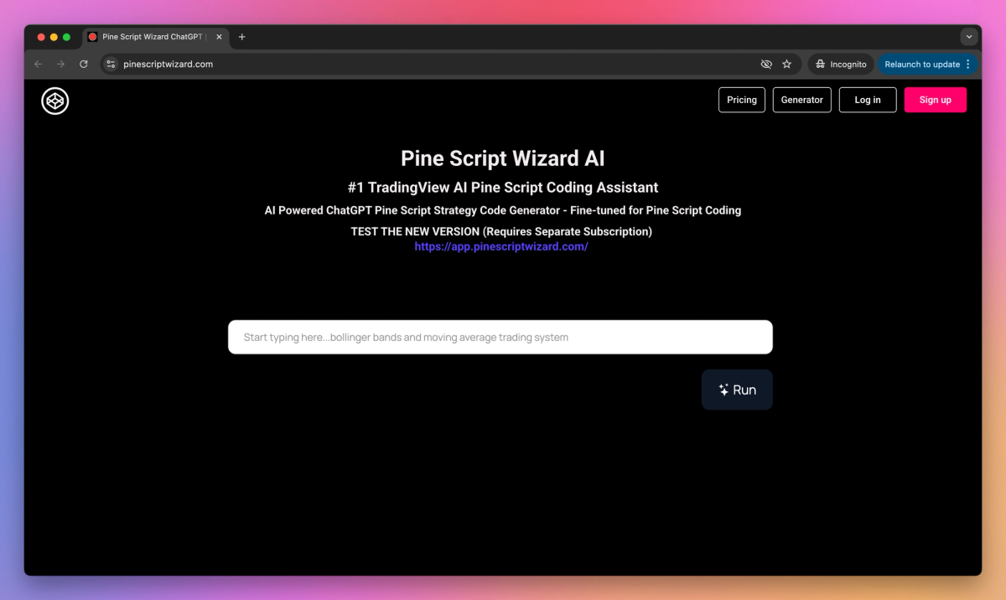Click the pink Sign up button

pyautogui.click(x=936, y=100)
